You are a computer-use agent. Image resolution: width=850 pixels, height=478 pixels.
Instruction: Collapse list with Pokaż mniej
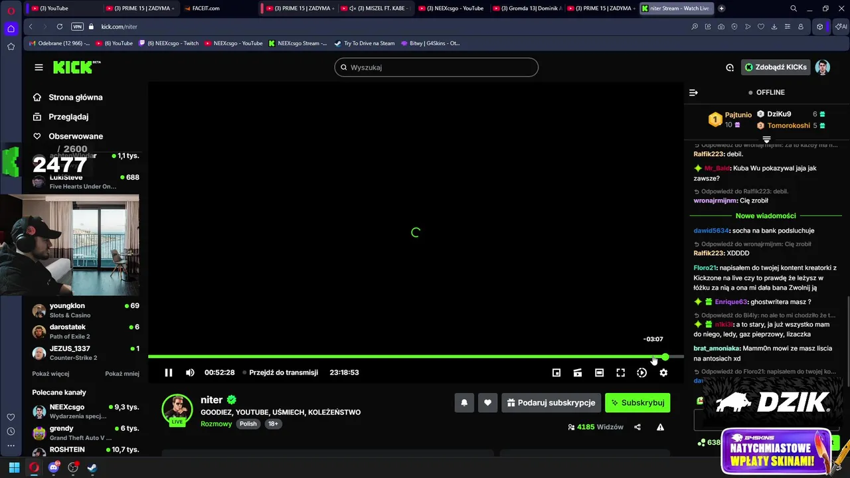[122, 374]
